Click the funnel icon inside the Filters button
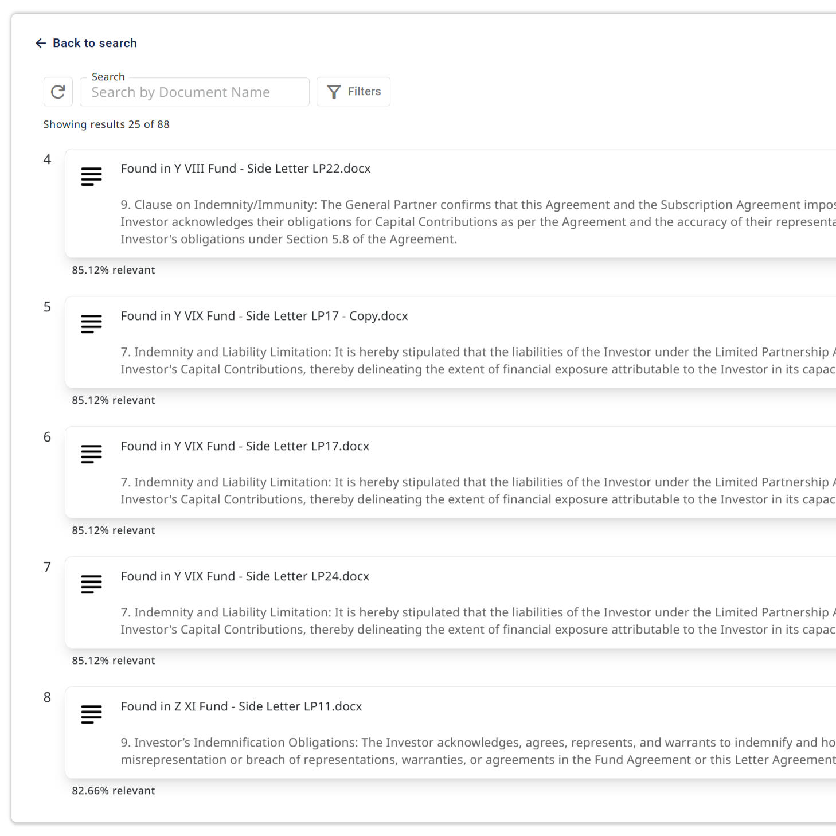836x836 pixels. tap(334, 91)
